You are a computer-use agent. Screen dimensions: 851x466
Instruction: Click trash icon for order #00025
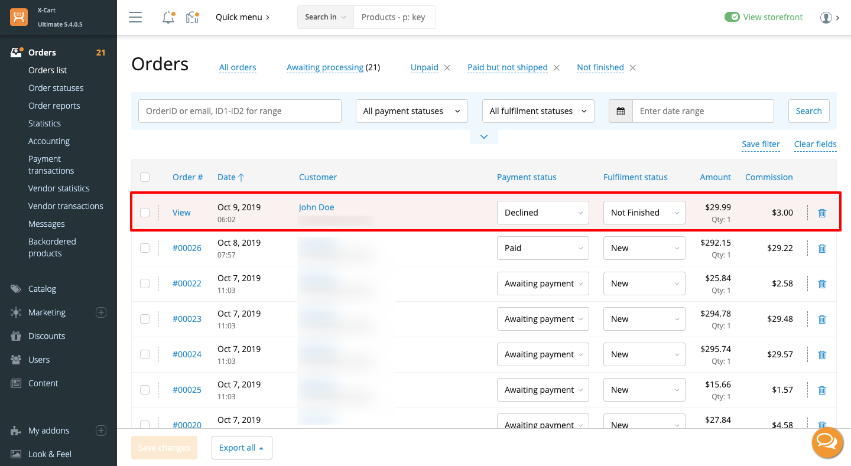click(x=822, y=390)
